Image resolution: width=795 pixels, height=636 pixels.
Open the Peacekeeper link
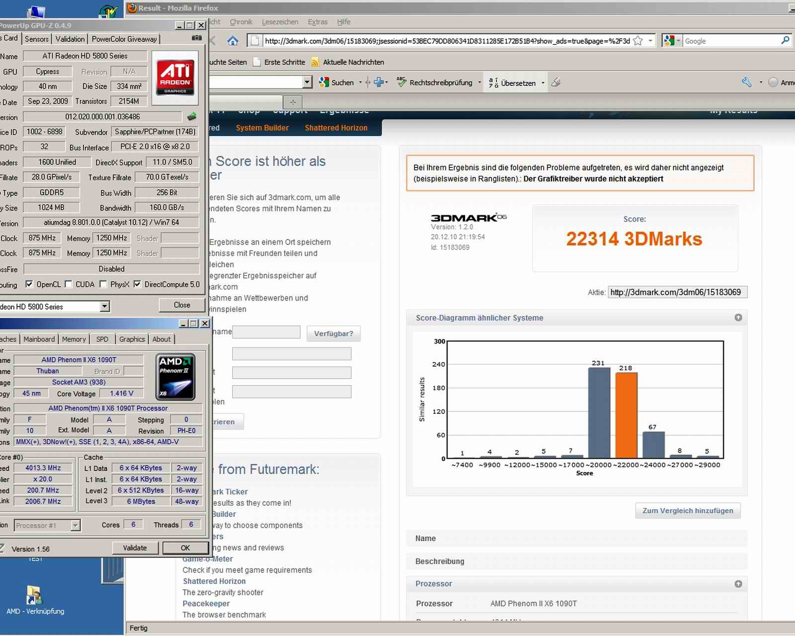(206, 603)
